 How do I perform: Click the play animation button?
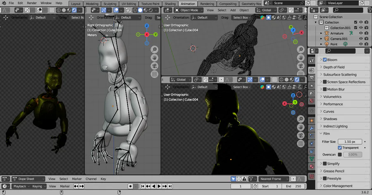pos(159,186)
